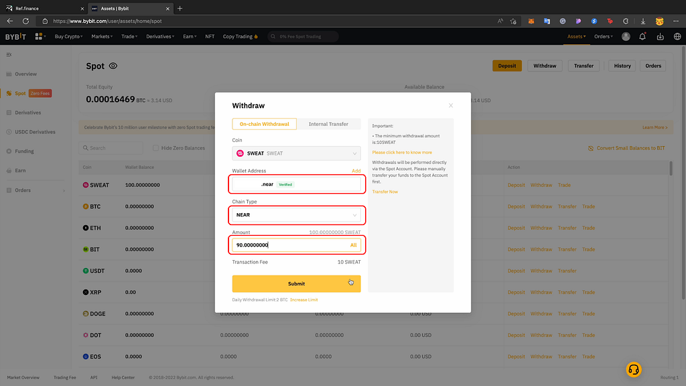Expand the Assets header menu
This screenshot has width=686, height=386.
pyautogui.click(x=576, y=36)
